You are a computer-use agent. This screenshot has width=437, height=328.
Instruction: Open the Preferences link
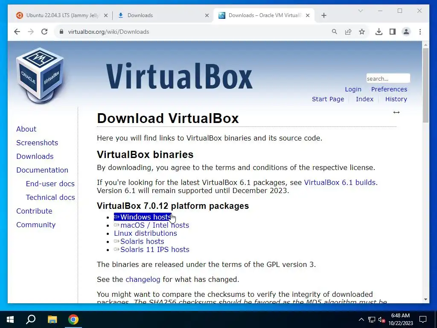click(x=389, y=89)
